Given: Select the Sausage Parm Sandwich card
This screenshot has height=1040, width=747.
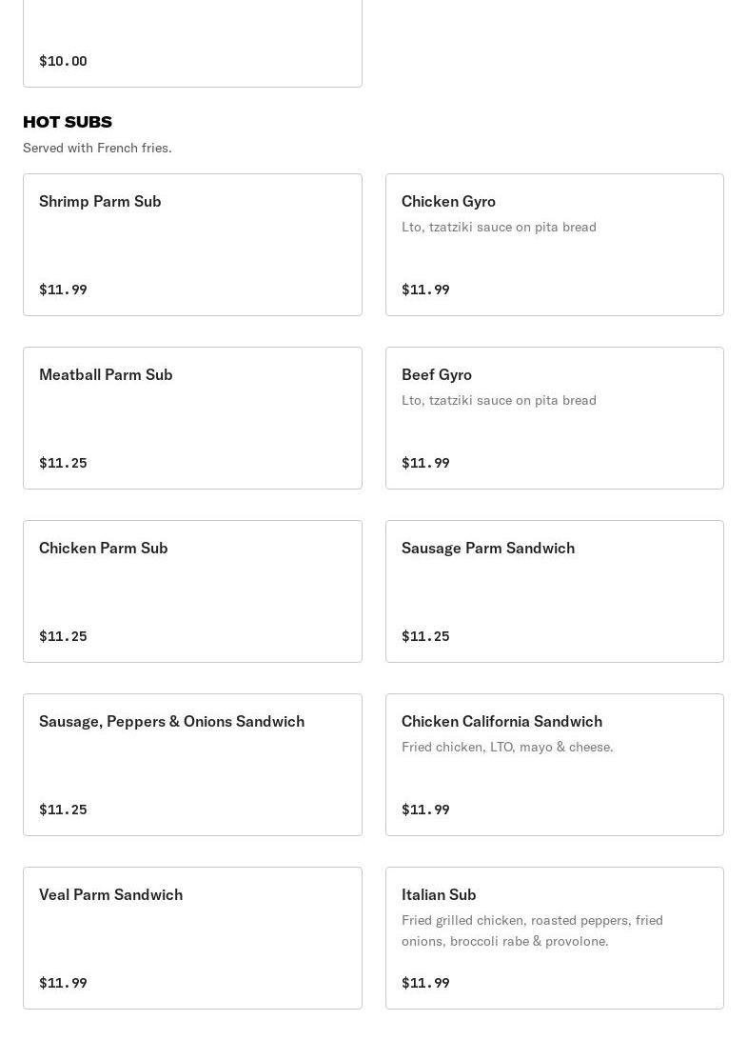Looking at the screenshot, I should [554, 591].
